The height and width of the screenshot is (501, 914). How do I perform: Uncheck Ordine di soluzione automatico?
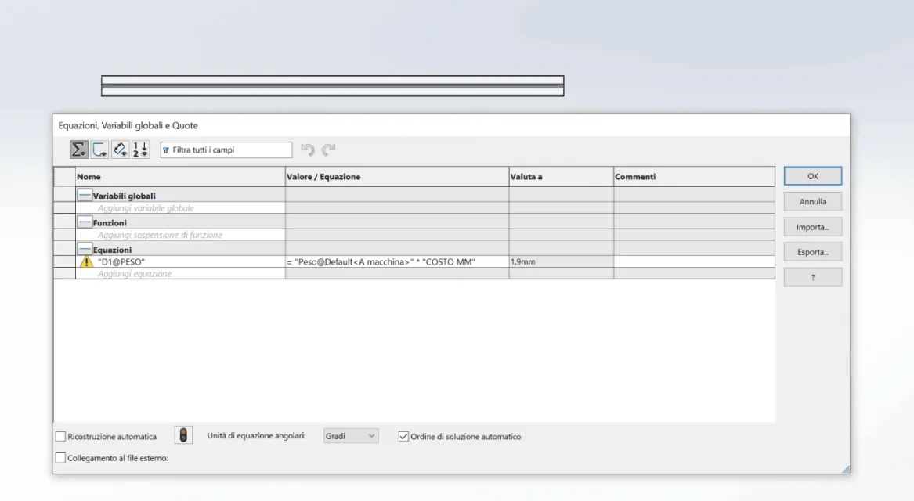click(x=403, y=436)
